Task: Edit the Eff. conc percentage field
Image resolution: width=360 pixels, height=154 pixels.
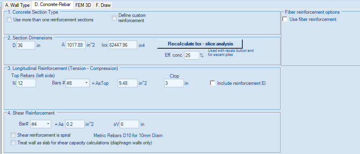Action: [191, 55]
